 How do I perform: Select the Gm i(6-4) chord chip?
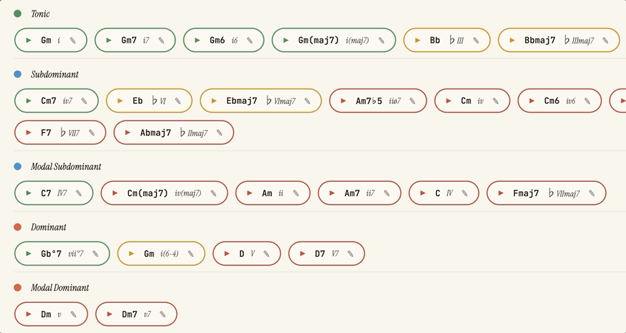(x=161, y=253)
